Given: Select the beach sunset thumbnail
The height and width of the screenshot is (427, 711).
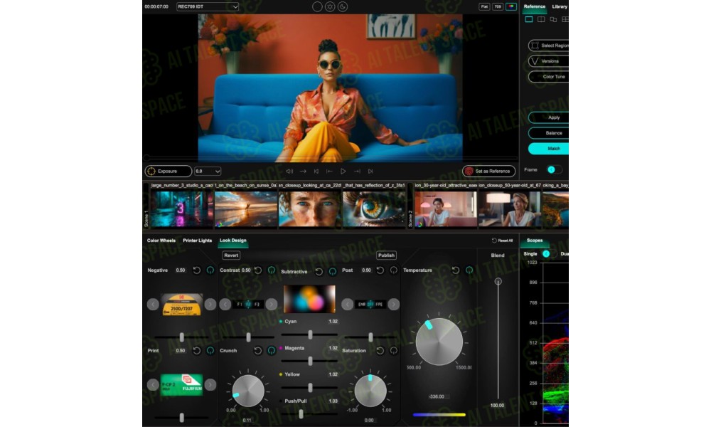Looking at the screenshot, I should coord(246,209).
